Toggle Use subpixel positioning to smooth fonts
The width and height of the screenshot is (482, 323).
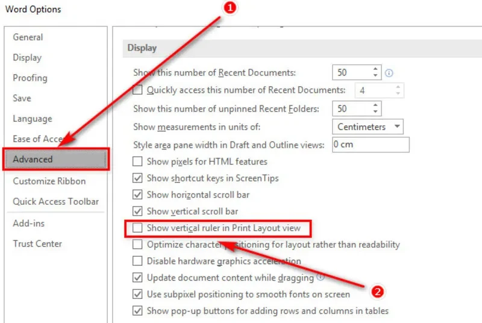137,294
